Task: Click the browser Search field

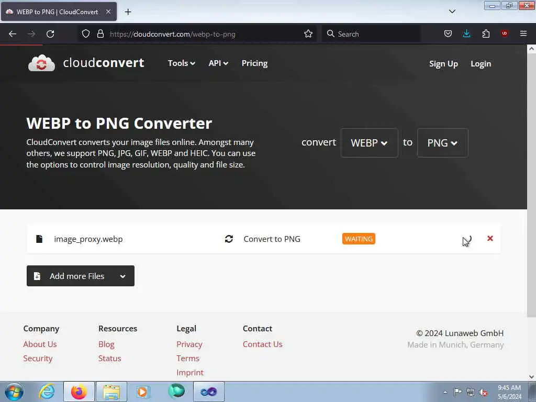Action: click(x=371, y=34)
